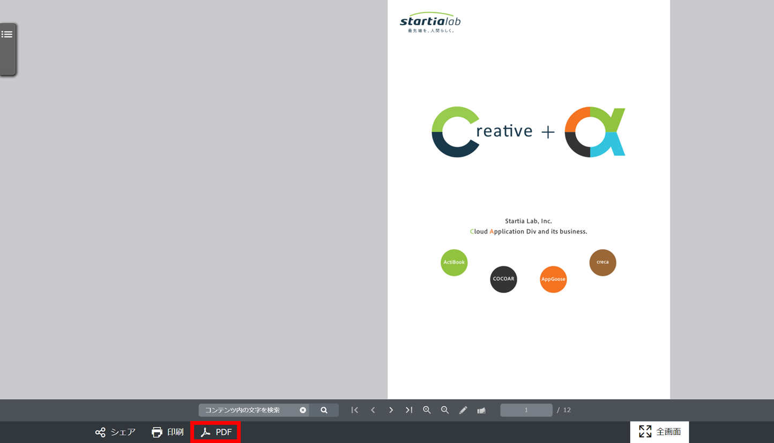
Task: Go to the previous page
Action: [x=373, y=410]
